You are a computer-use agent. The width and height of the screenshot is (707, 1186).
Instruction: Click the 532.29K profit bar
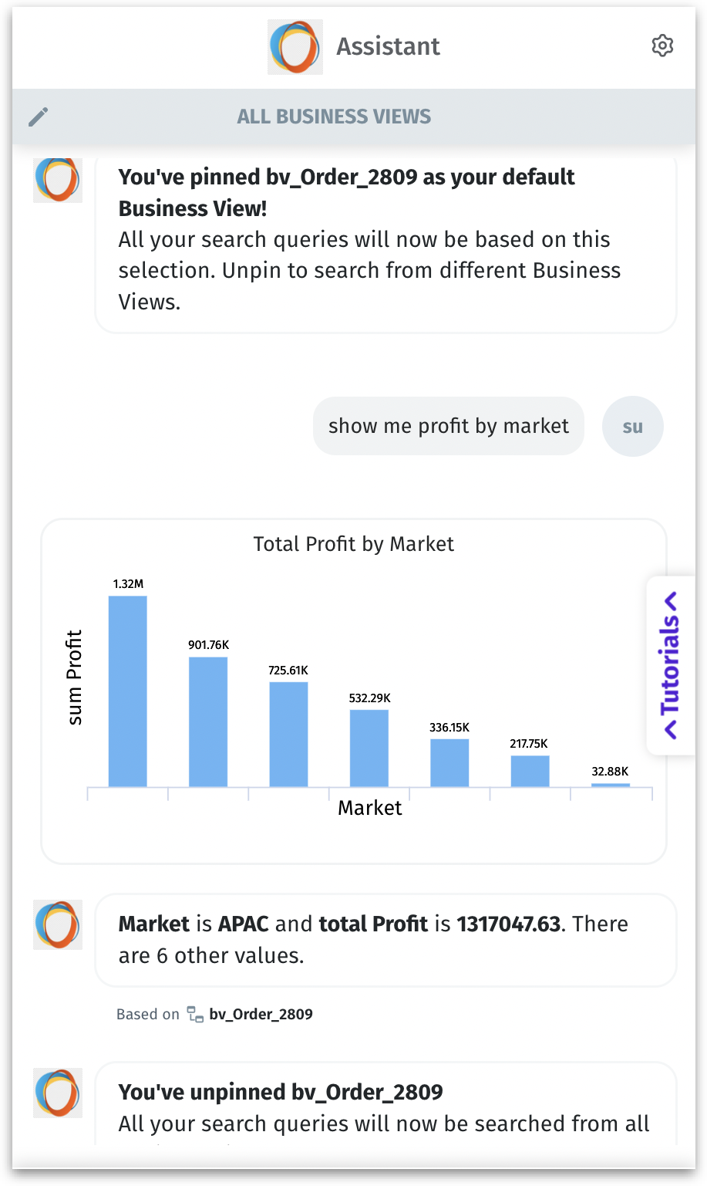[x=369, y=748]
